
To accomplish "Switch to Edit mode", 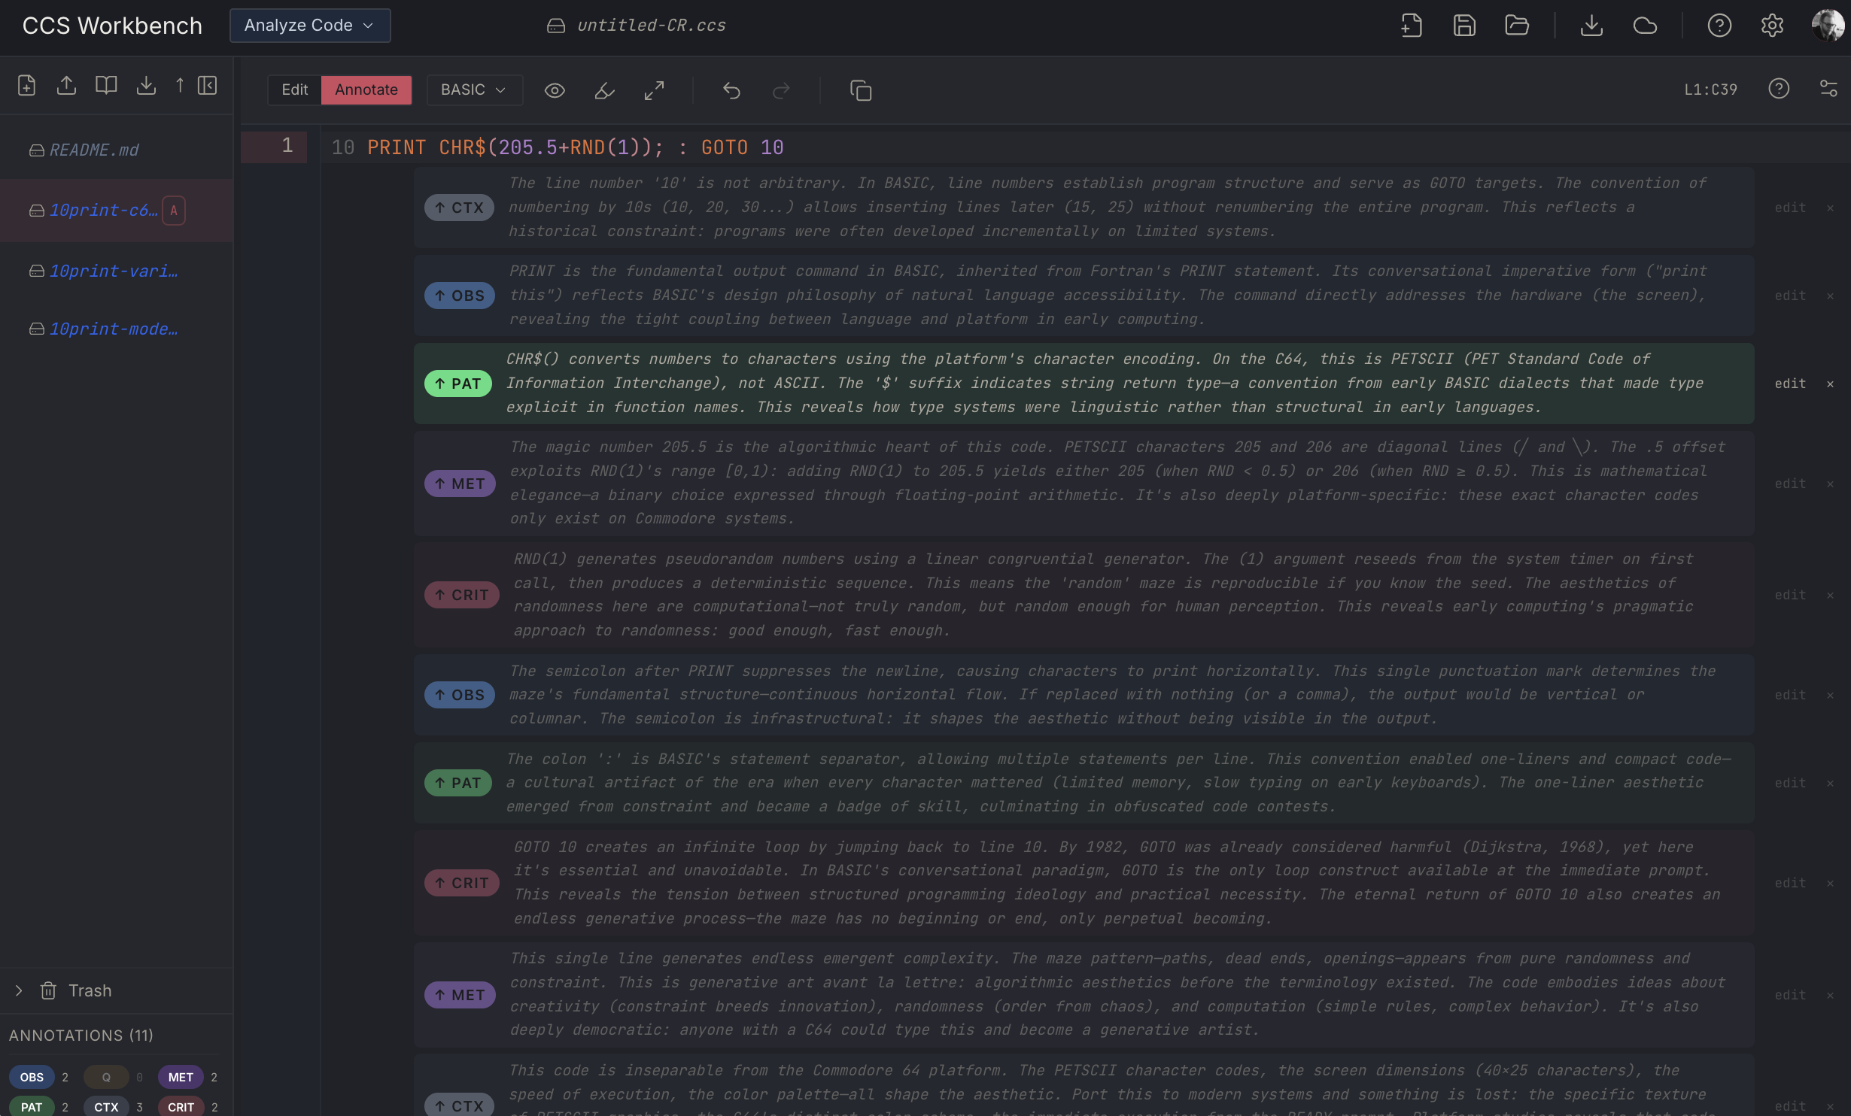I will pyautogui.click(x=294, y=89).
